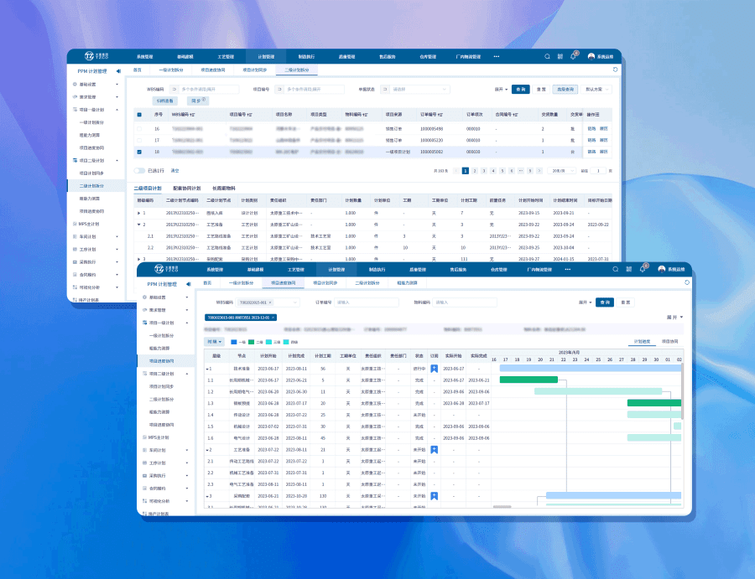Click the refresh icon on back window tab bar

pyautogui.click(x=615, y=70)
